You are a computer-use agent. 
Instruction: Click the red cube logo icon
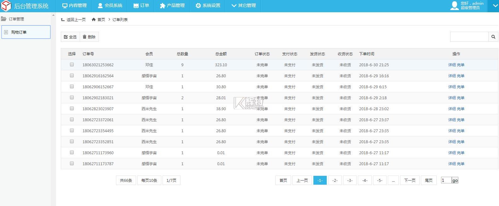click(x=6, y=6)
